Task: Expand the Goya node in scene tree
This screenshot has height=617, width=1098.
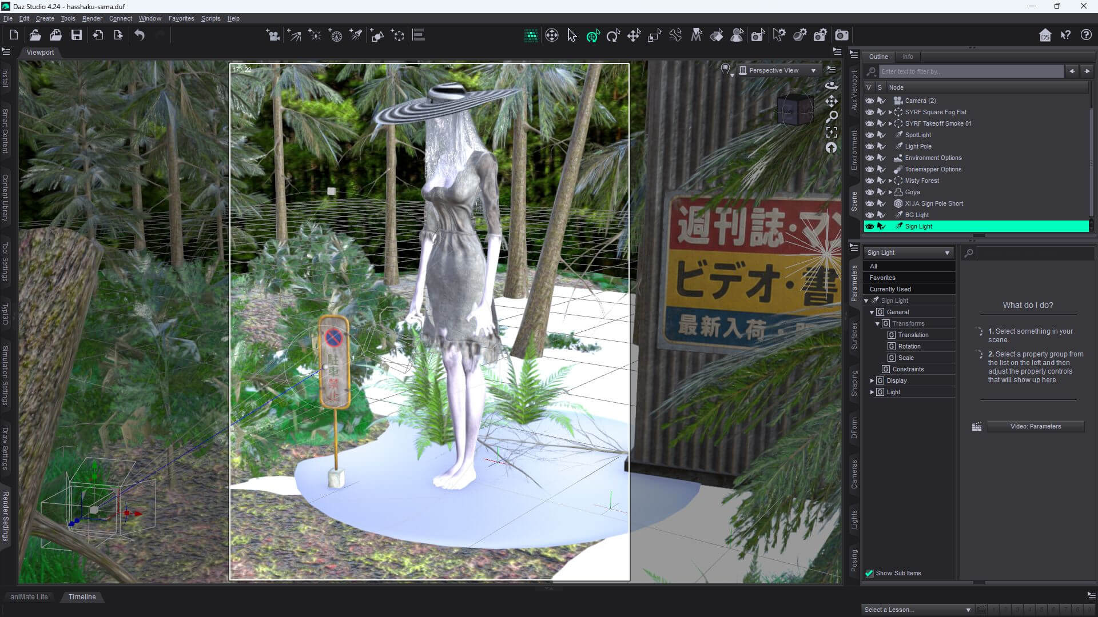Action: coord(890,192)
